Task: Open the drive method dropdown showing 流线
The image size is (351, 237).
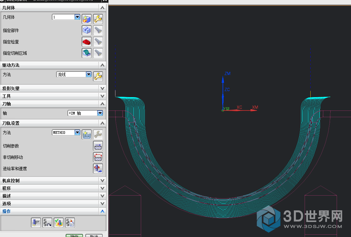Action: click(x=74, y=74)
